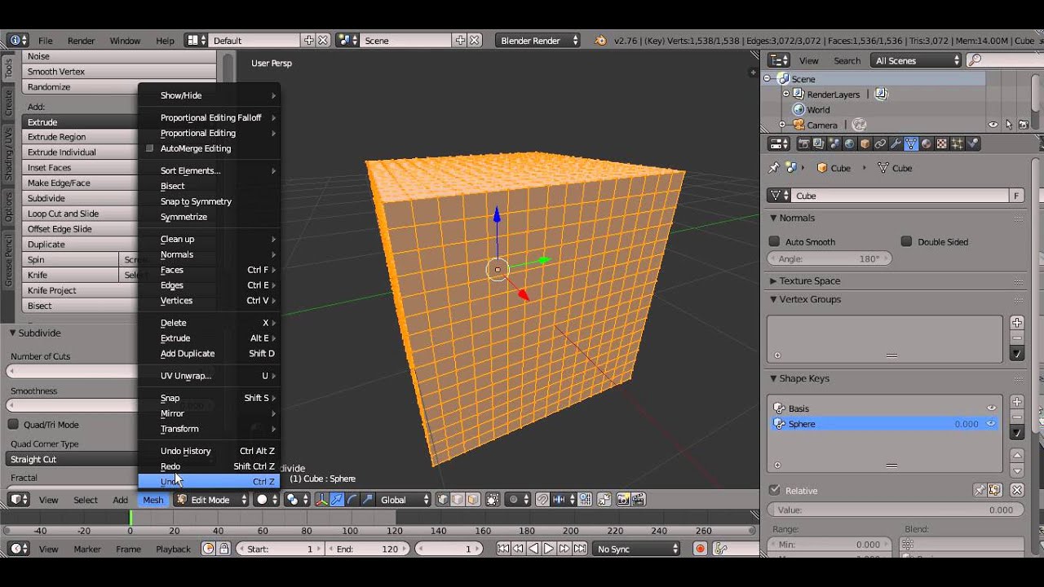Open the Straight Cut corner type dropdown
Image resolution: width=1044 pixels, height=587 pixels.
point(73,459)
